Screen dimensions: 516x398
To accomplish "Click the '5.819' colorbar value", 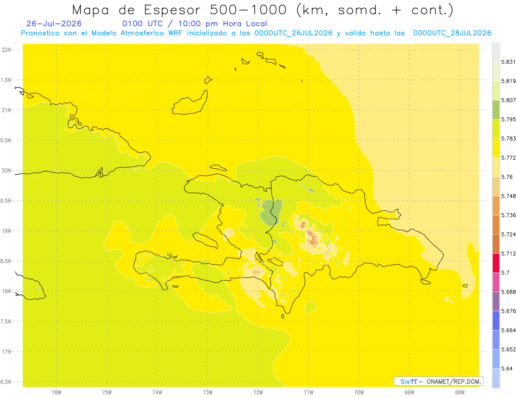I will tap(508, 81).
